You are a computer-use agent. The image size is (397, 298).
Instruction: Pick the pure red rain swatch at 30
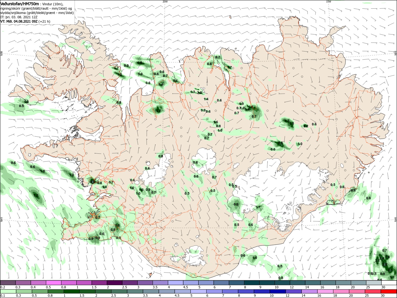[389, 291]
